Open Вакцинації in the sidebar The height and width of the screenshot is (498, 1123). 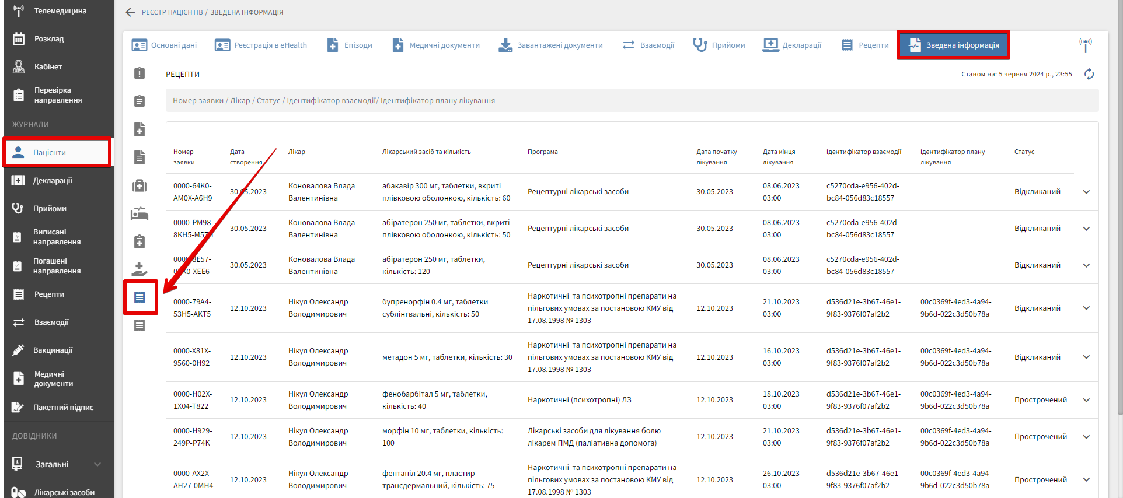click(53, 350)
